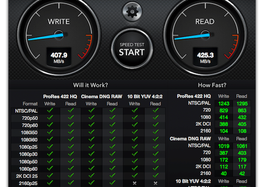Image resolution: width=264 pixels, height=187 pixels.
Task: Click the Format column header
Action: [x=30, y=104]
